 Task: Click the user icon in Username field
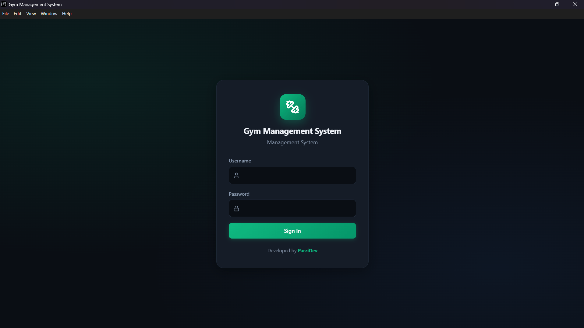click(236, 175)
